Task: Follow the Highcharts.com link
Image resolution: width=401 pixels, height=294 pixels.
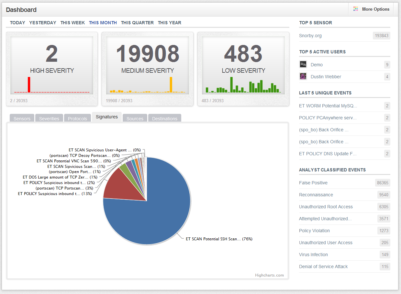Action: [x=269, y=275]
